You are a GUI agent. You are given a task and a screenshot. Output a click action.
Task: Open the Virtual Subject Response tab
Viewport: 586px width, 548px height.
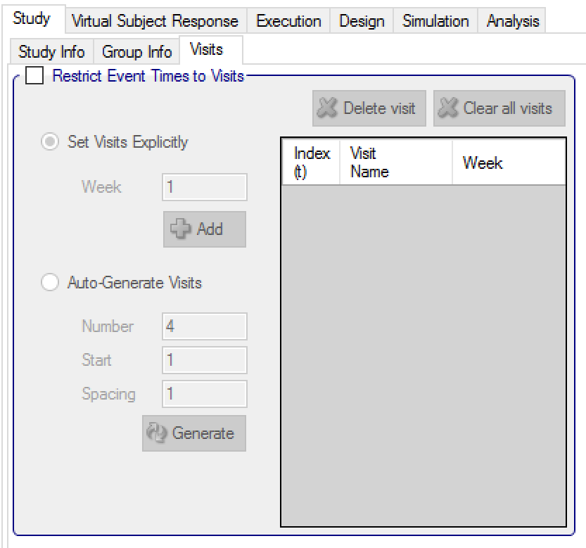pos(155,21)
